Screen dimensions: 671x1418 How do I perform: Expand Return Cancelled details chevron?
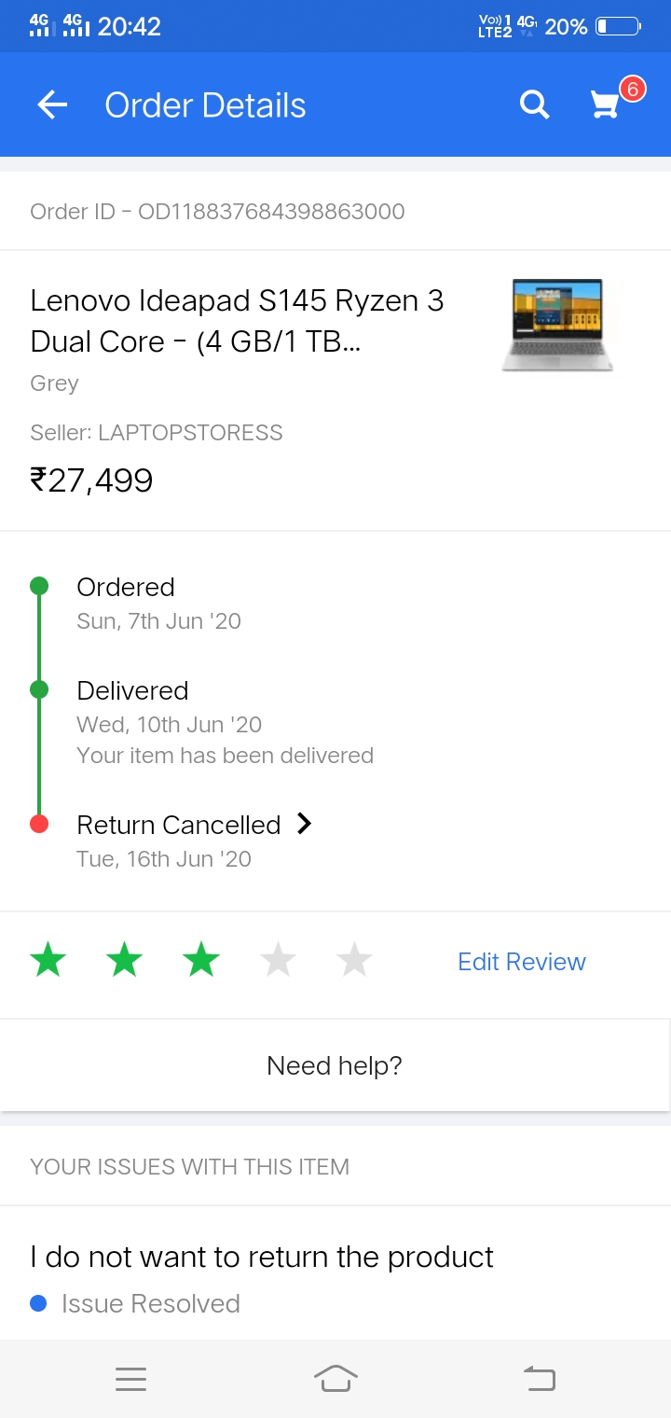tap(304, 824)
